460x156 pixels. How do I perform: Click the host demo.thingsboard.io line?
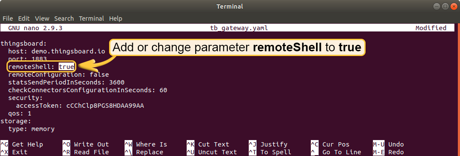56,51
